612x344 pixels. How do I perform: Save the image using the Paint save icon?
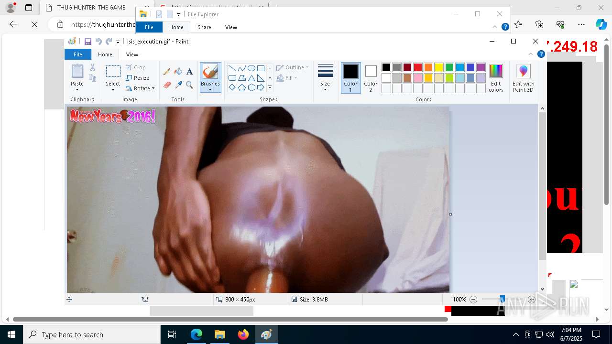[88, 42]
